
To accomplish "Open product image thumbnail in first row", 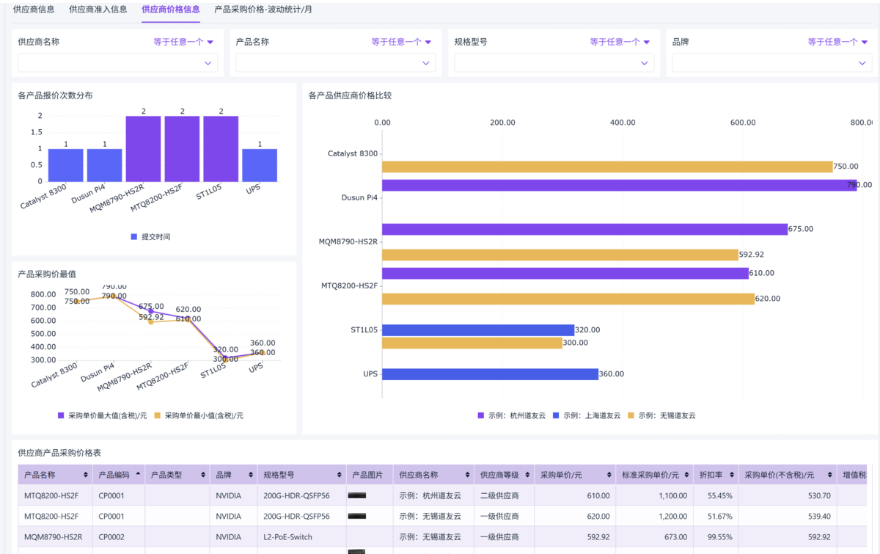I will 357,496.
